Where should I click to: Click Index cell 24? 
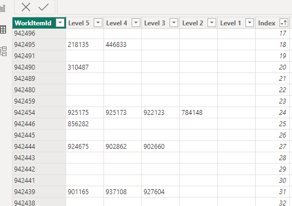pyautogui.click(x=272, y=113)
